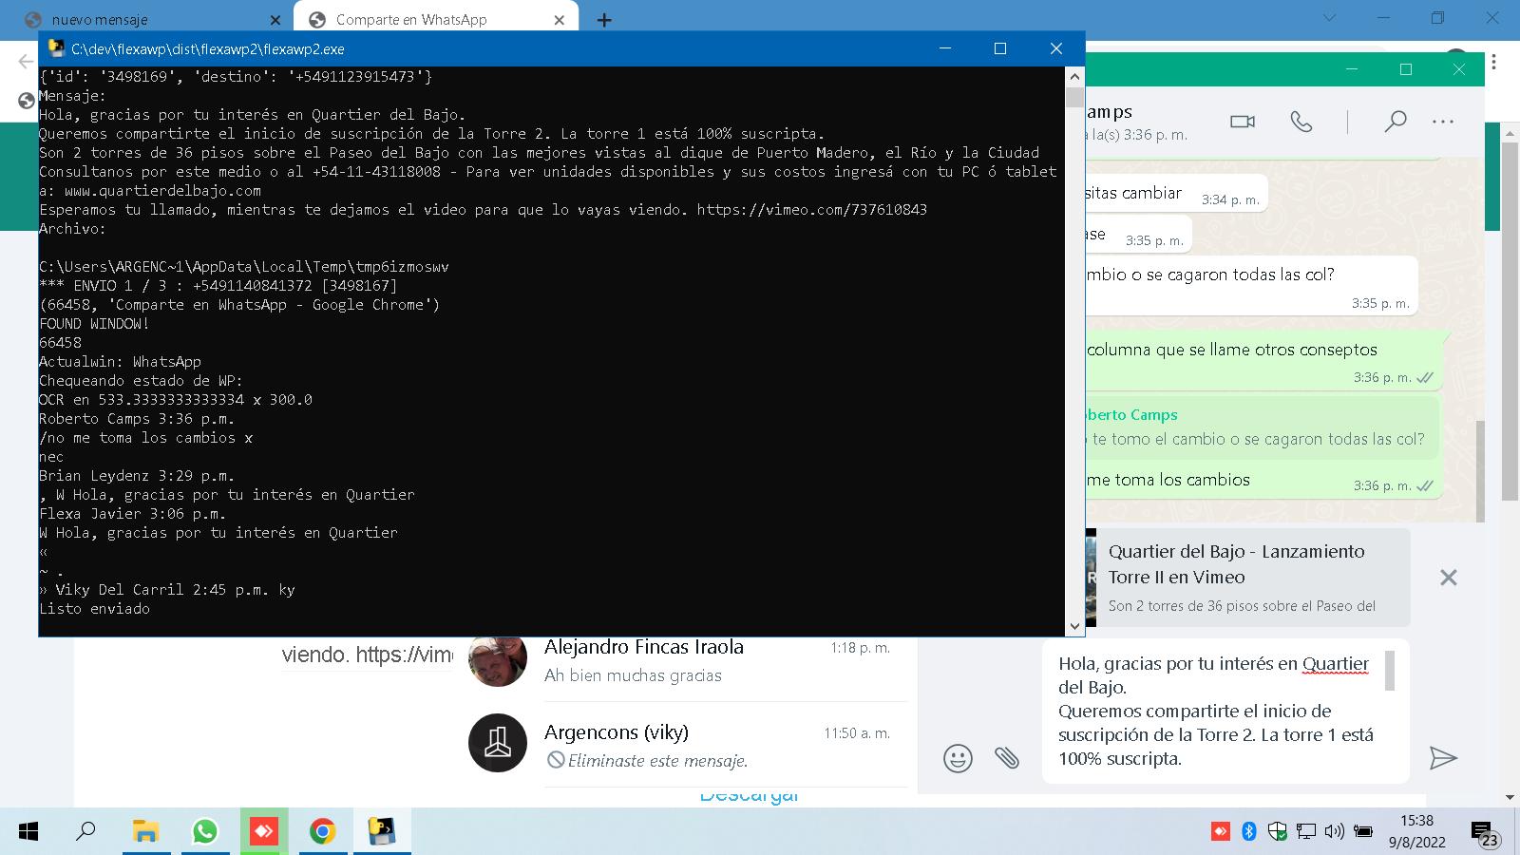Viewport: 1520px width, 855px height.
Task: Click the vimeo.com/737610843 link in console
Action: 811,209
